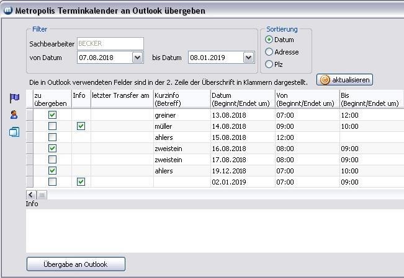404x278 pixels.
Task: Open the 'bis Datum' date dropdown
Action: pyautogui.click(x=248, y=58)
